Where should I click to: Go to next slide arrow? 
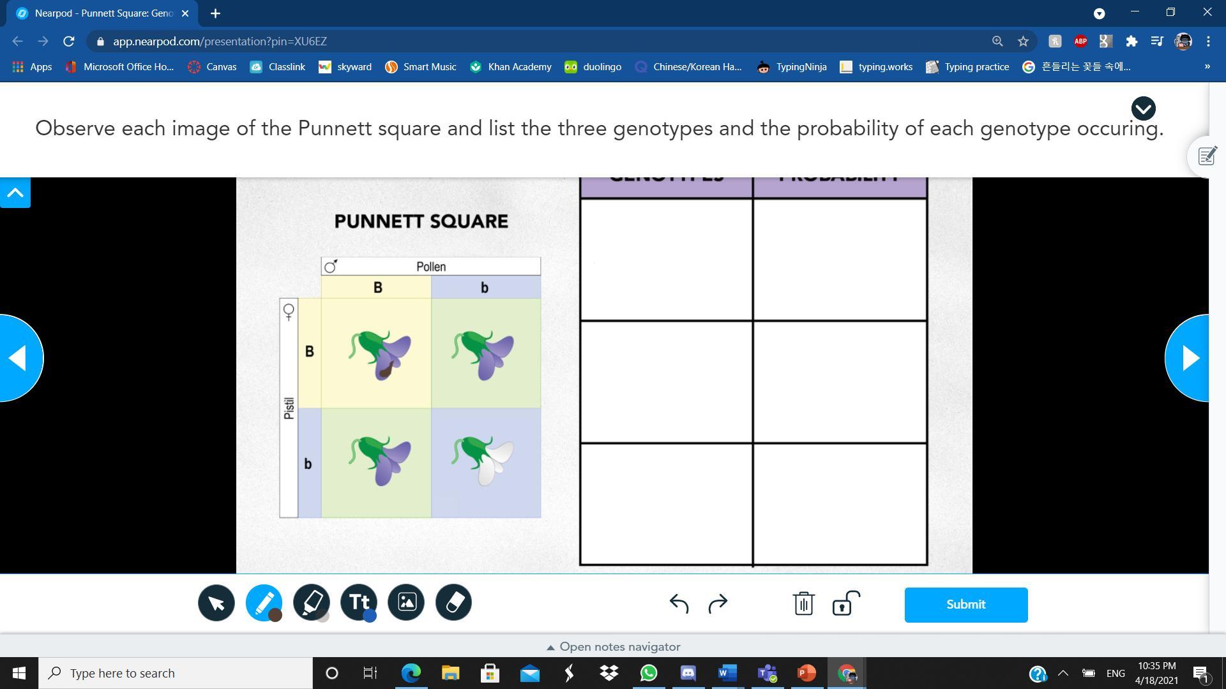click(1189, 359)
